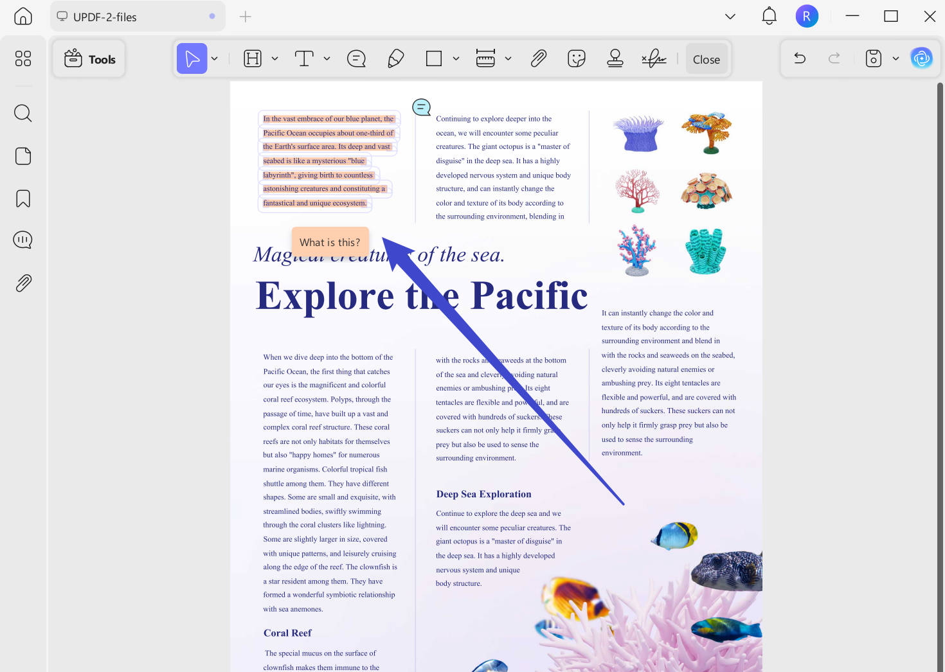
Task: Expand the rectangle shape options arrow
Action: [x=456, y=59]
